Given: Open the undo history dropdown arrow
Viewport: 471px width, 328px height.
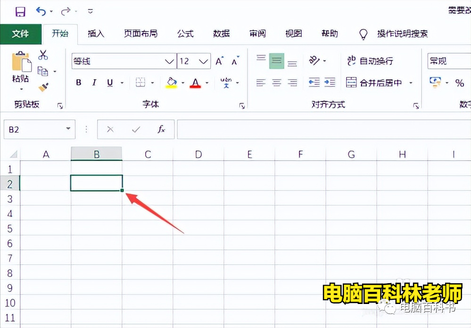Looking at the screenshot, I should pyautogui.click(x=51, y=11).
